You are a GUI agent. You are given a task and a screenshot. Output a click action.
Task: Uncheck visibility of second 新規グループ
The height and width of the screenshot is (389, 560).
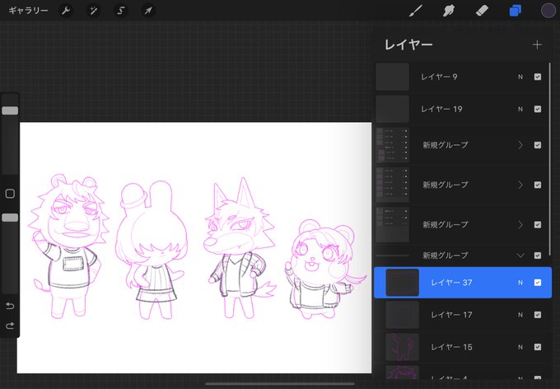pos(538,185)
